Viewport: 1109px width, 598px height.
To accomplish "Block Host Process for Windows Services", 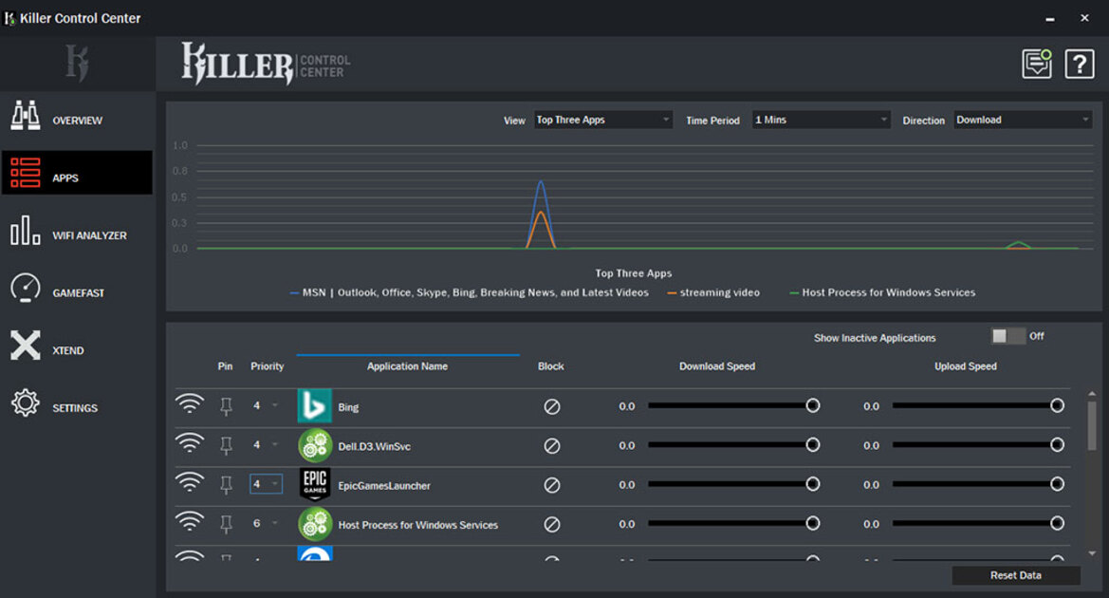I will [552, 524].
